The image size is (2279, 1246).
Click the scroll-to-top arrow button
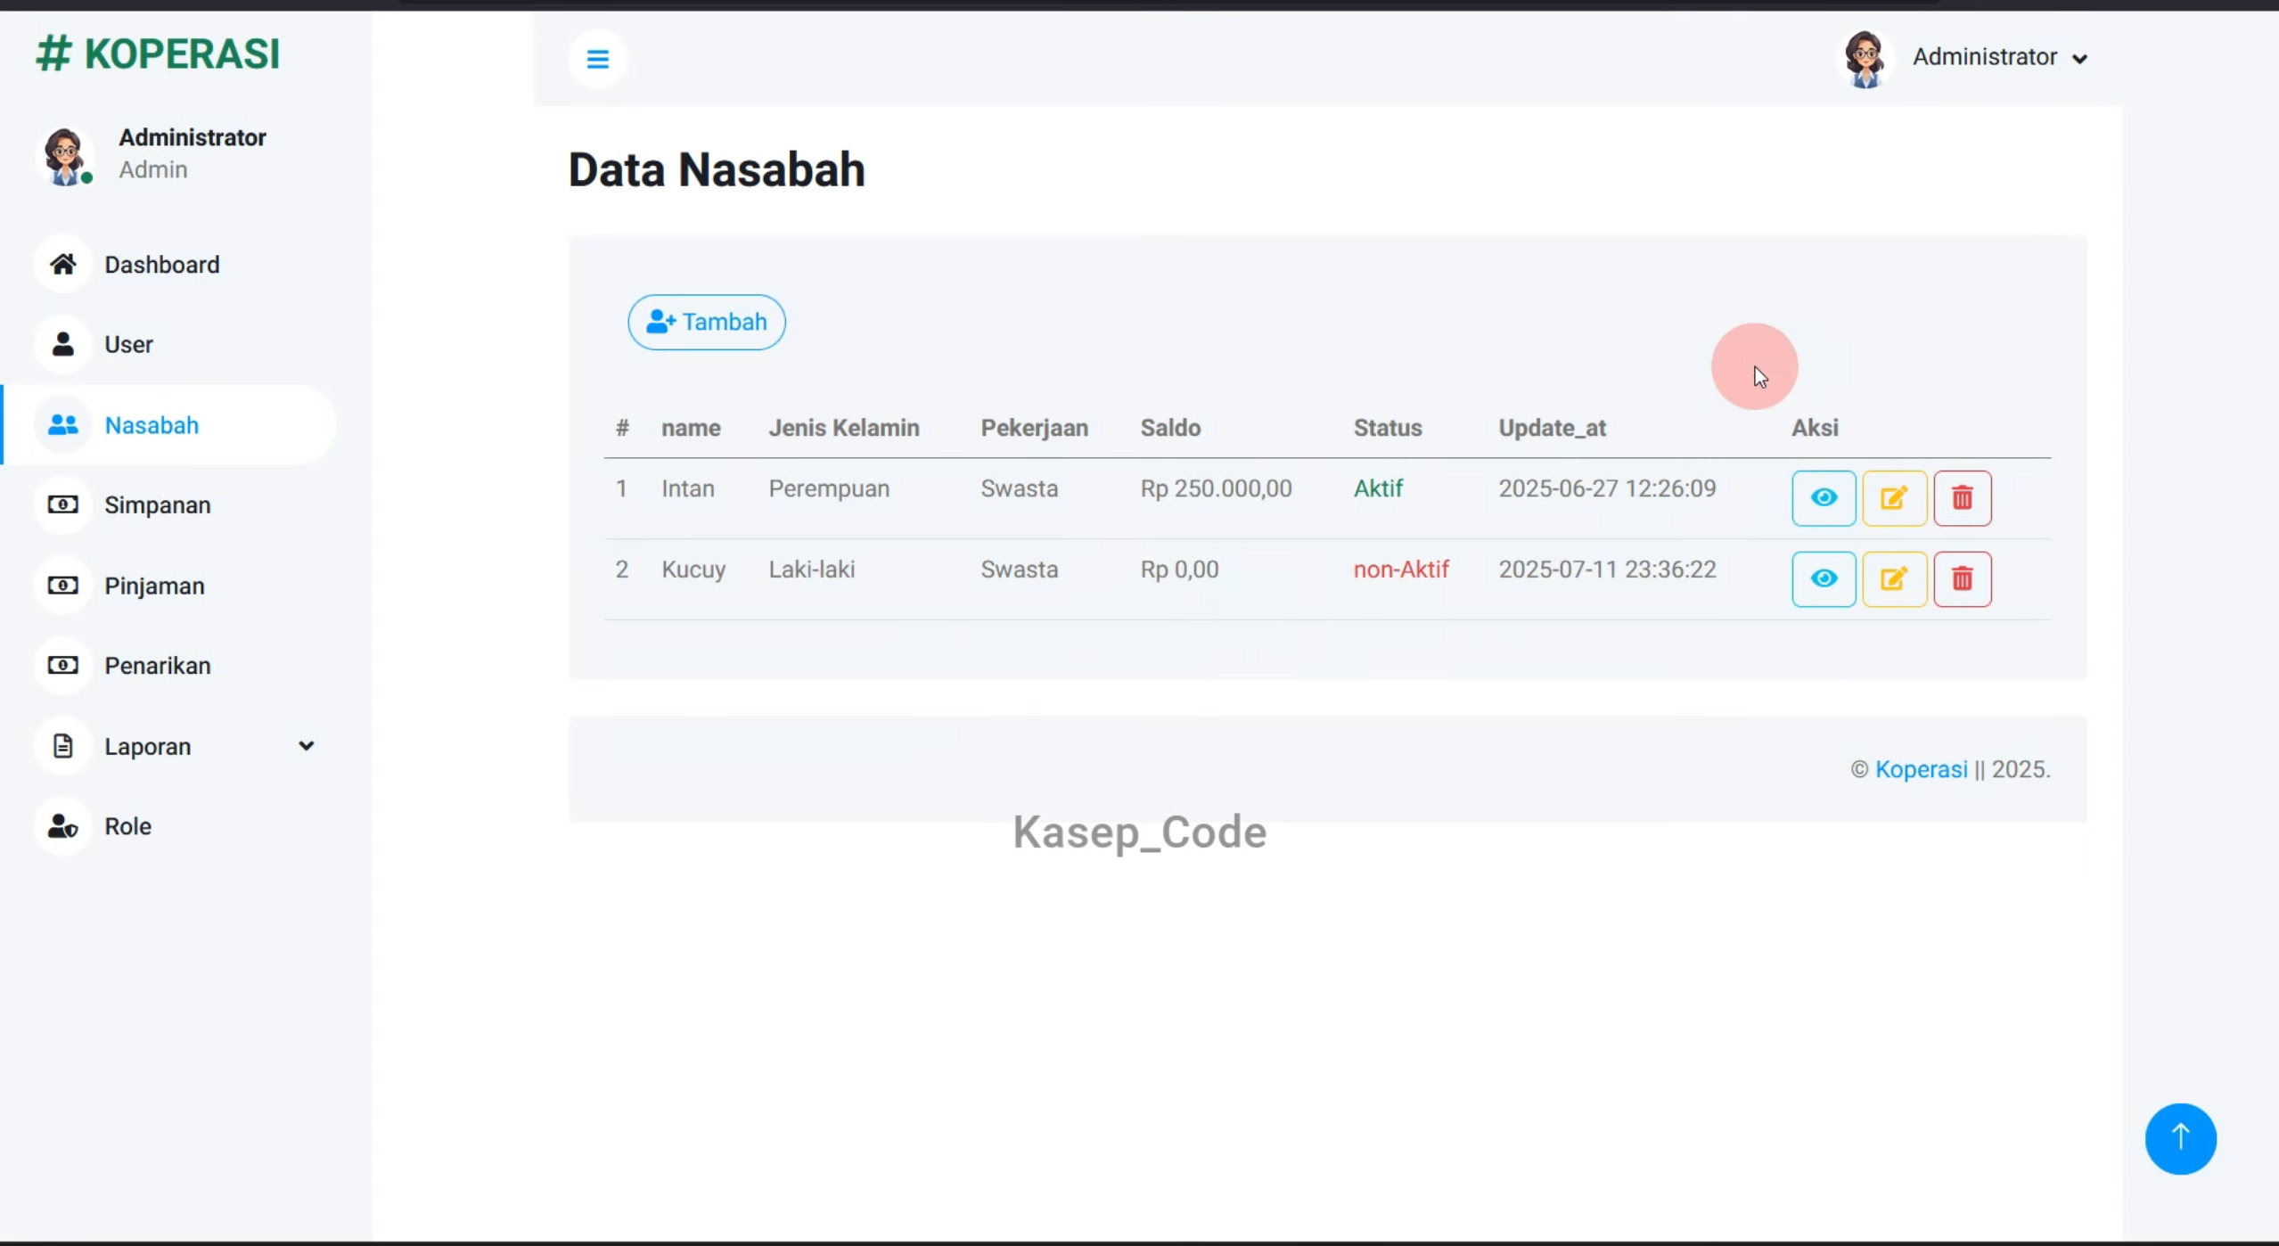(2180, 1138)
